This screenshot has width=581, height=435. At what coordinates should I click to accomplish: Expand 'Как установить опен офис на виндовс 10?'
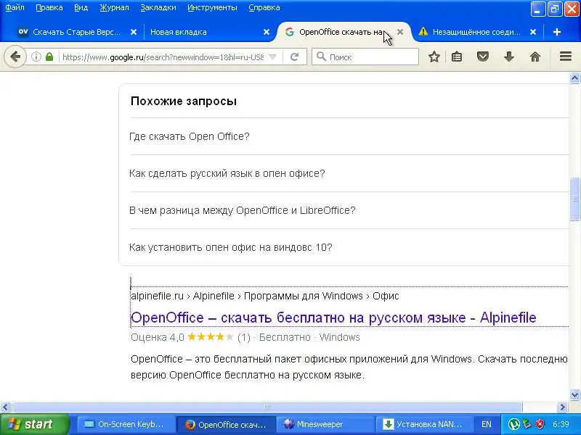click(x=349, y=247)
